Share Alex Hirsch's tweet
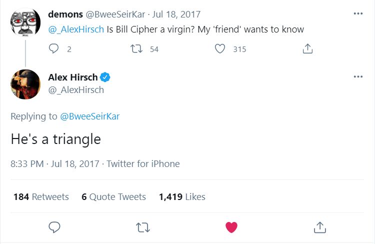Image resolution: width=375 pixels, height=244 pixels. 319,227
